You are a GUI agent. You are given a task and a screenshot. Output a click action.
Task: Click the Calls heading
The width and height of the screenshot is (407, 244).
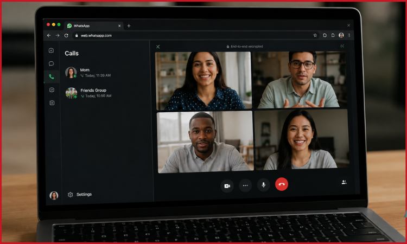click(72, 53)
